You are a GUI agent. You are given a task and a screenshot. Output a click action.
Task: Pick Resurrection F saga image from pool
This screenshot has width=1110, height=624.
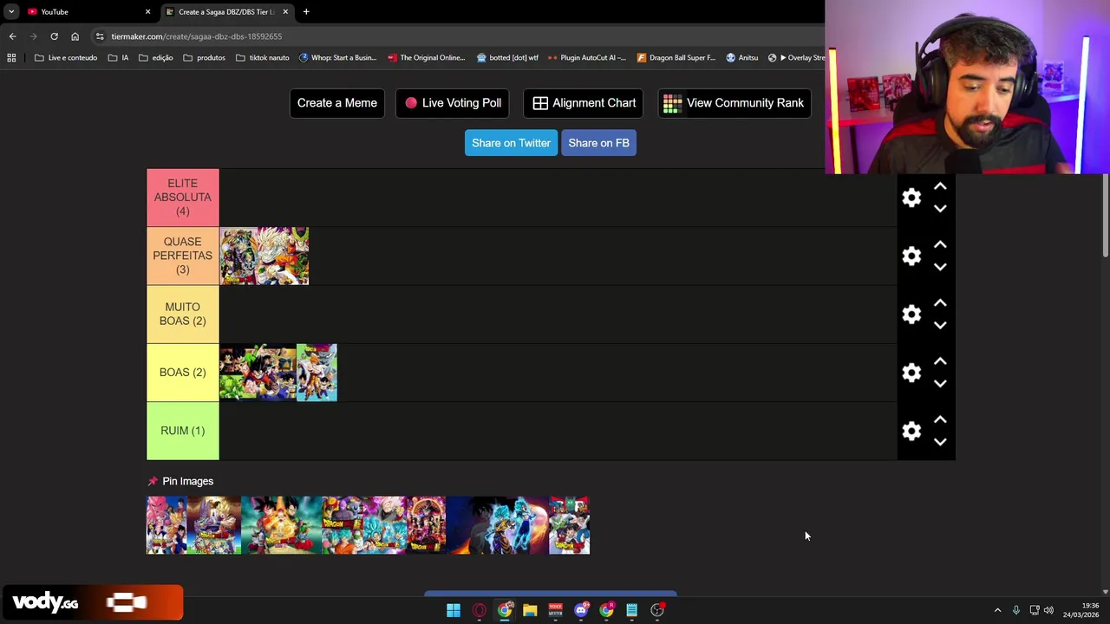pyautogui.click(x=281, y=525)
